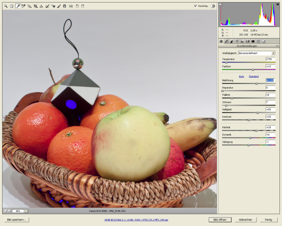Click the Bild speichern button

pyautogui.click(x=17, y=220)
